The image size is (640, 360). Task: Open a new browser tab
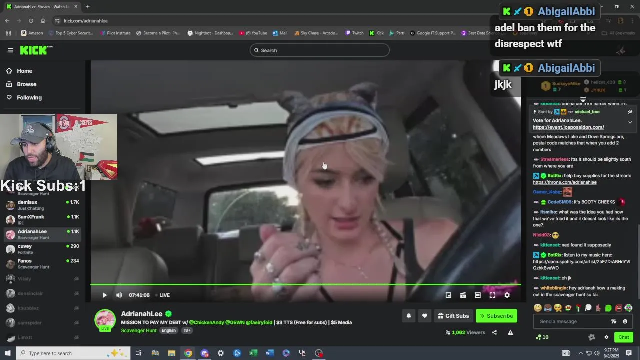[87, 7]
